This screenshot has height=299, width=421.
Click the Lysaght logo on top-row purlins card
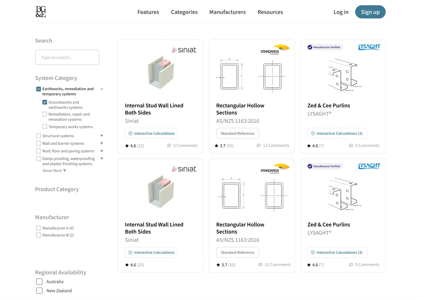(369, 47)
